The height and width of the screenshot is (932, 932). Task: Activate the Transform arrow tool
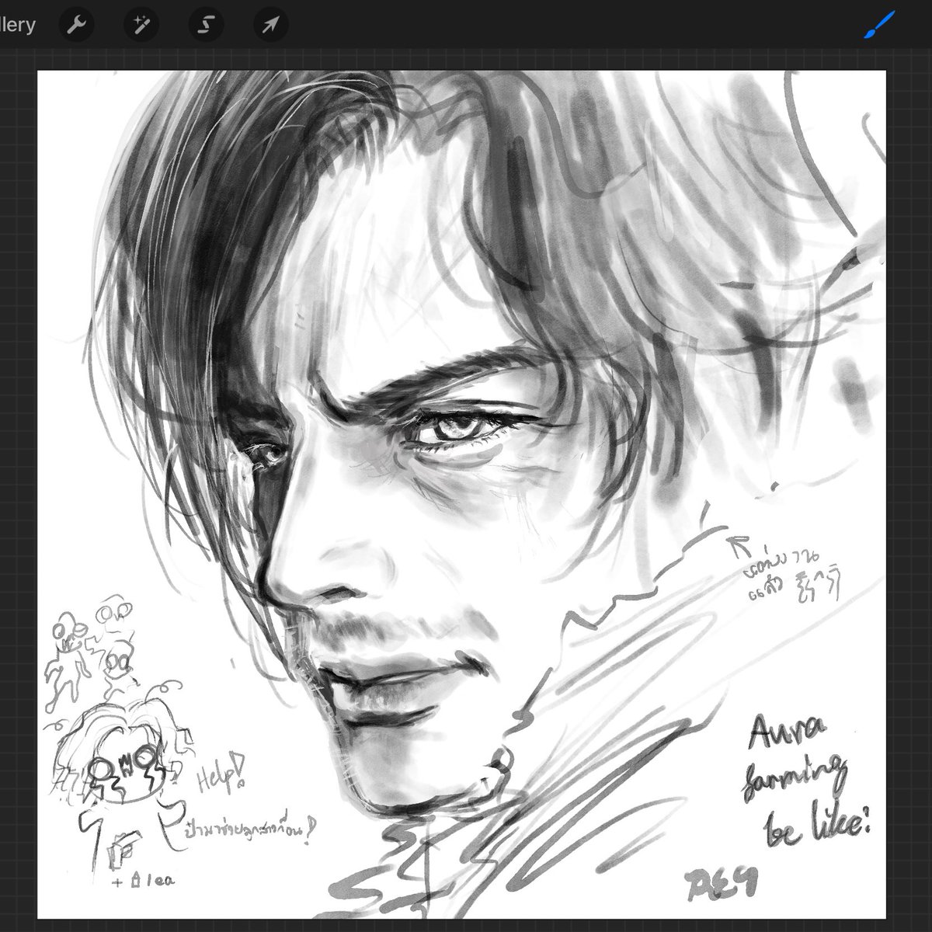pyautogui.click(x=271, y=26)
